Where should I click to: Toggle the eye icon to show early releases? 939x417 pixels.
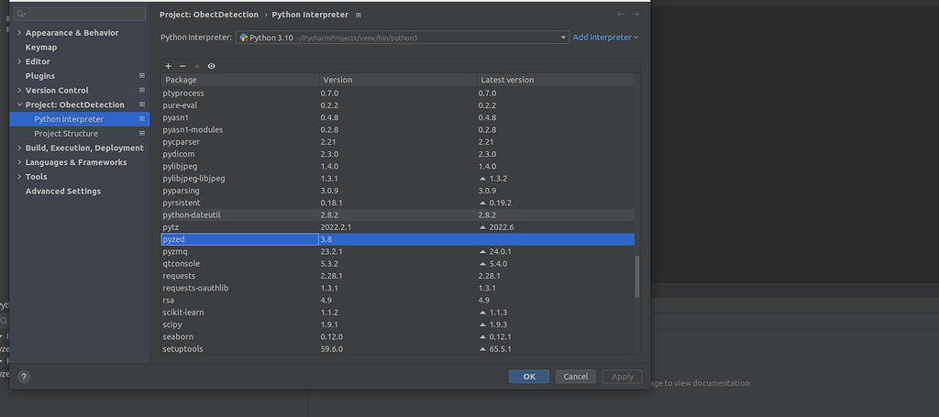(212, 66)
